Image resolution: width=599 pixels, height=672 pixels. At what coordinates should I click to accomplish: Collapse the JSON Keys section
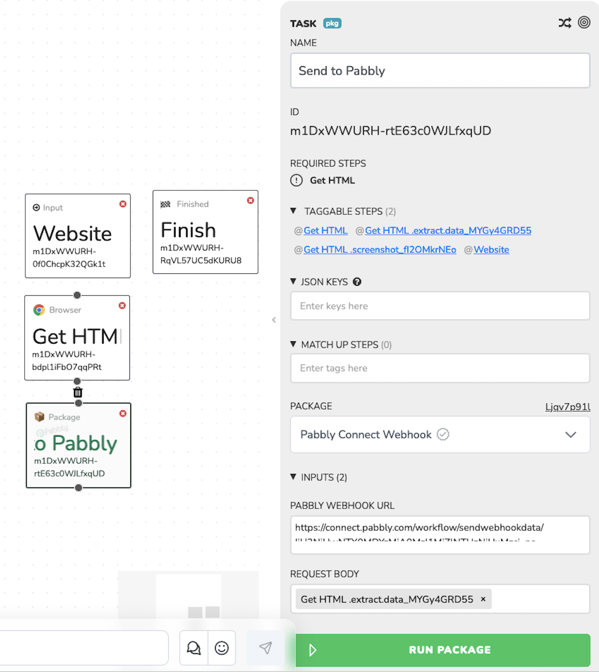(x=294, y=281)
